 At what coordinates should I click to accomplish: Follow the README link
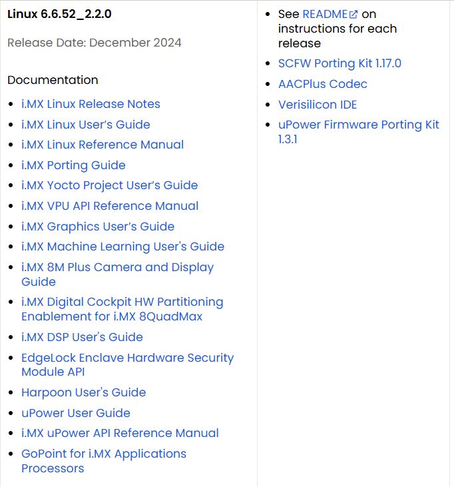coord(325,14)
